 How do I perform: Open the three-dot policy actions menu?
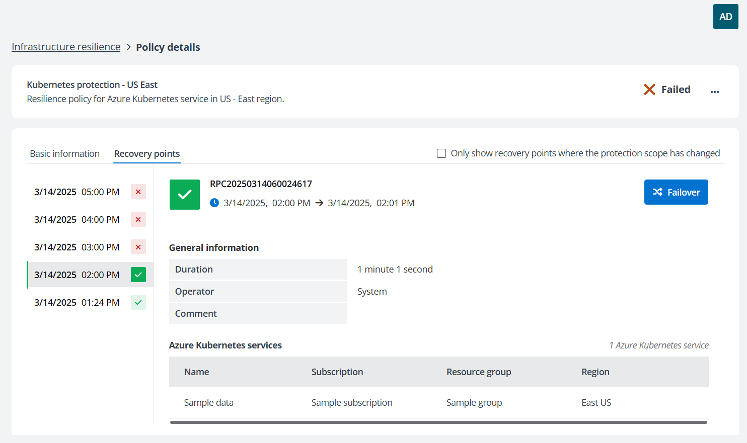(714, 92)
